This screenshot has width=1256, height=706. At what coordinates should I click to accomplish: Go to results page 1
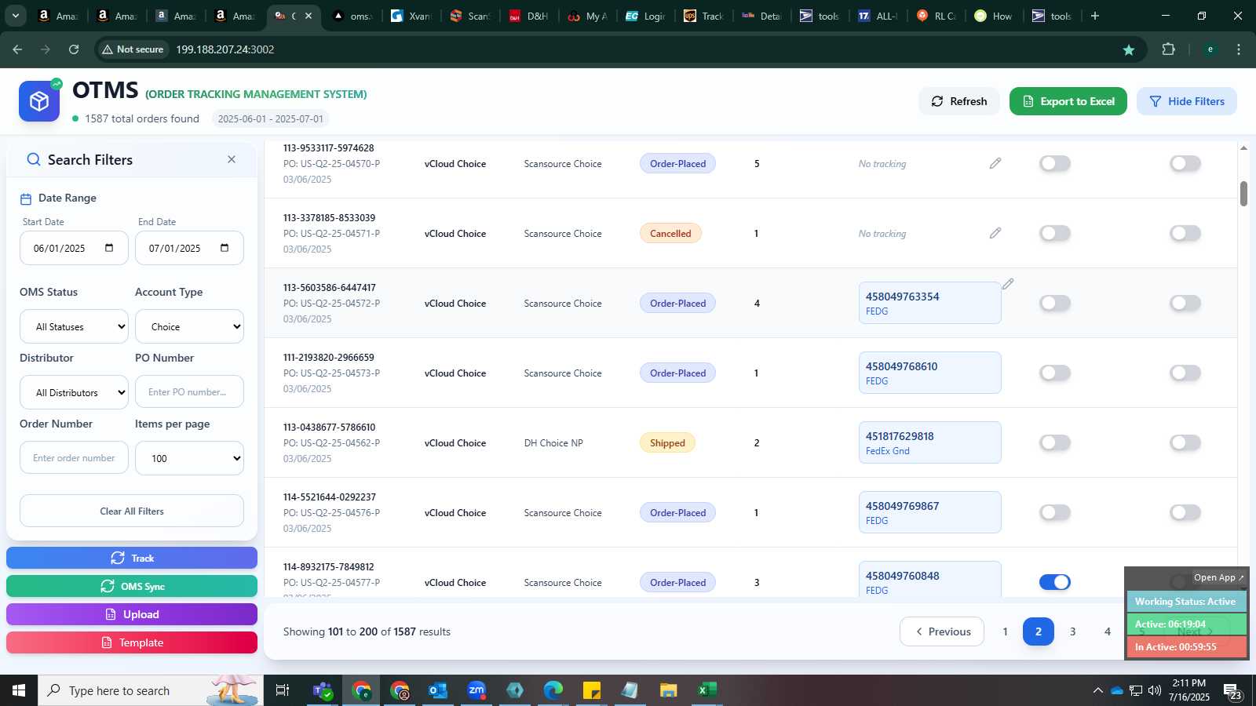click(x=1005, y=631)
